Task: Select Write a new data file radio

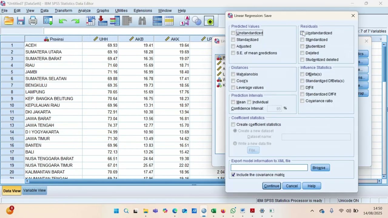Action: click(x=235, y=144)
